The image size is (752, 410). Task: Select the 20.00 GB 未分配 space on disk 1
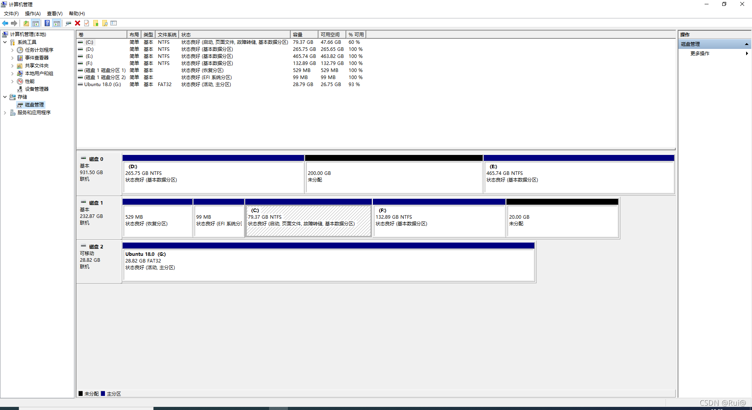562,218
